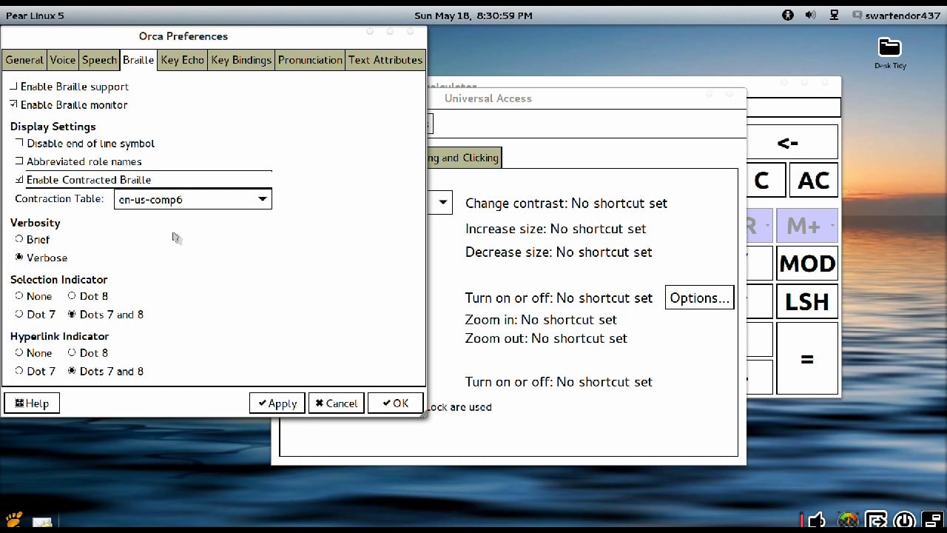The width and height of the screenshot is (947, 533).
Task: Click the accessibility icon in top panel
Action: tap(788, 15)
